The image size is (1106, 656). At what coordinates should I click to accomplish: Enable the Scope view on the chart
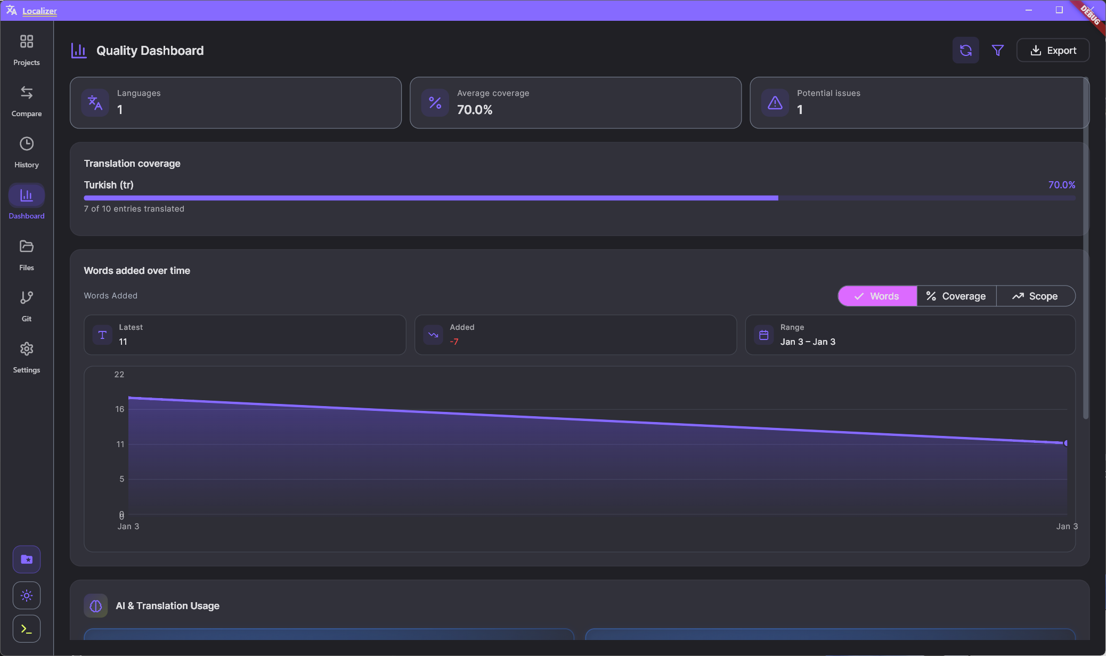click(x=1035, y=296)
